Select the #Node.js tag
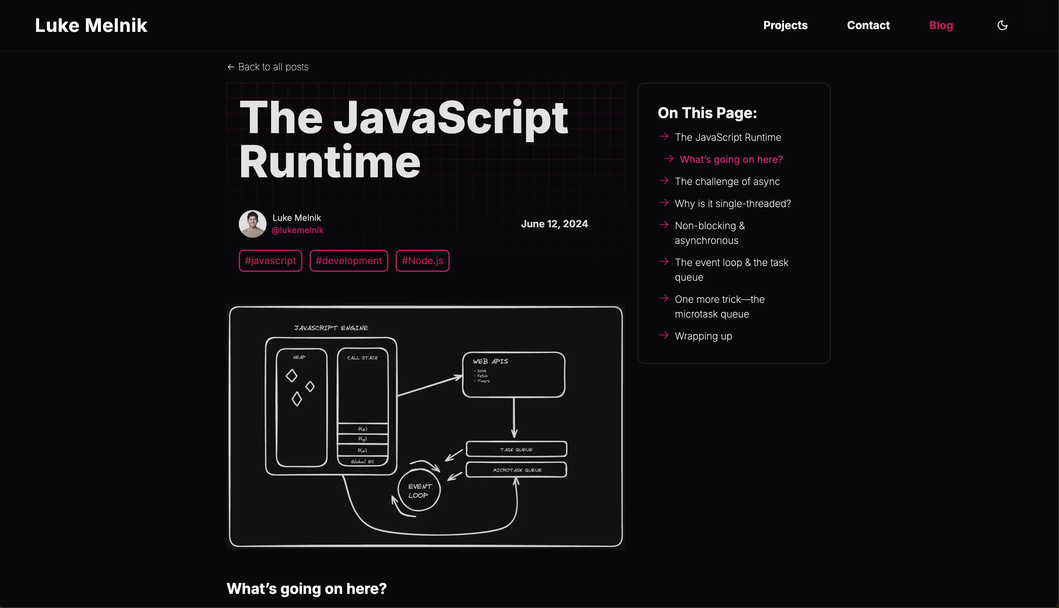 click(x=422, y=260)
